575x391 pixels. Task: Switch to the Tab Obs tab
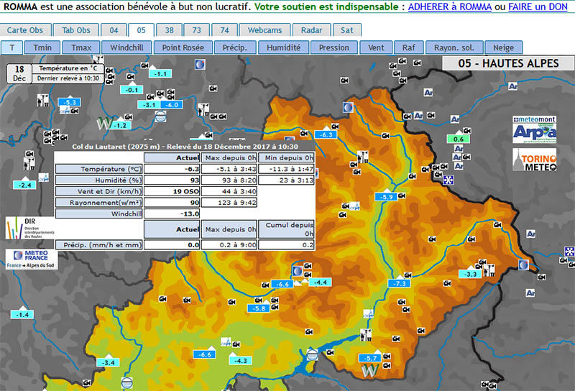(x=76, y=30)
